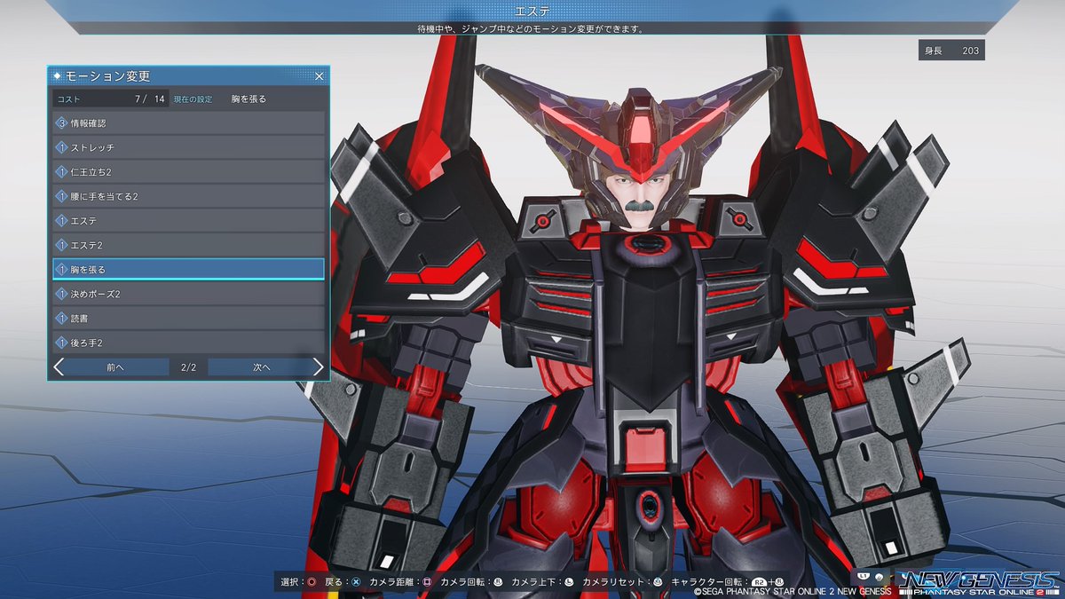Click the cost-3 diamond icon beside 情報確認
1065x599 pixels.
tap(61, 123)
